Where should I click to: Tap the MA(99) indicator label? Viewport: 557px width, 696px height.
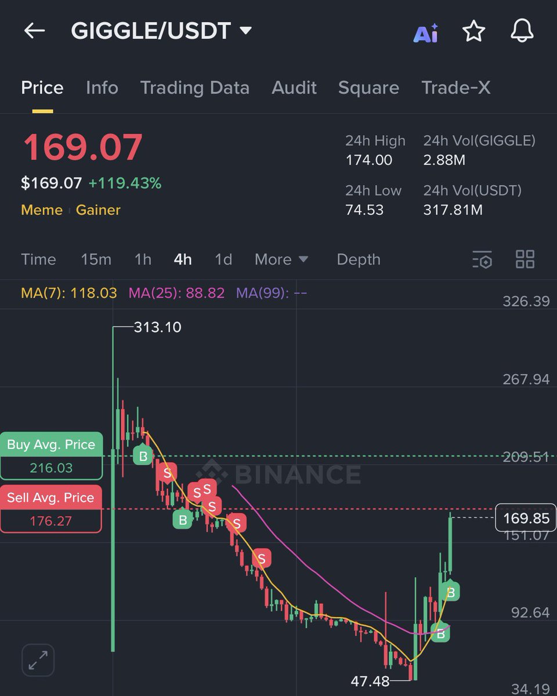coord(272,293)
